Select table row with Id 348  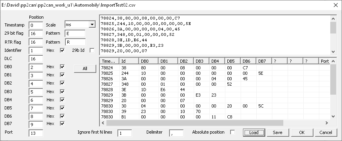point(215,84)
